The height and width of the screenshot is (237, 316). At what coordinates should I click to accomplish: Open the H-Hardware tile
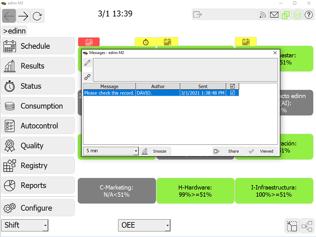(195, 191)
